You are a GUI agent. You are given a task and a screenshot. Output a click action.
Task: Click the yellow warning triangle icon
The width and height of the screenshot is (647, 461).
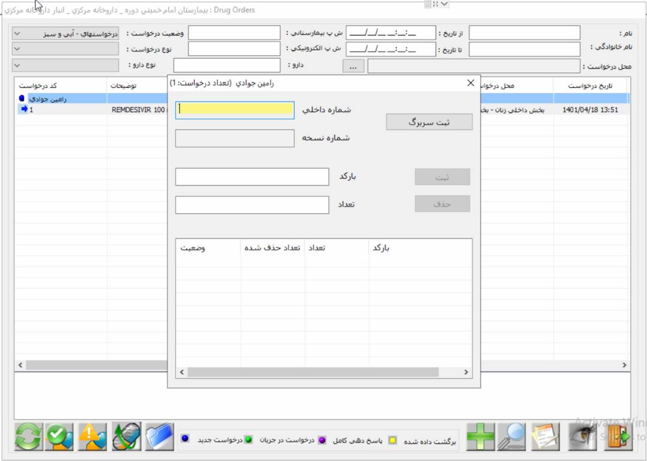point(93,436)
